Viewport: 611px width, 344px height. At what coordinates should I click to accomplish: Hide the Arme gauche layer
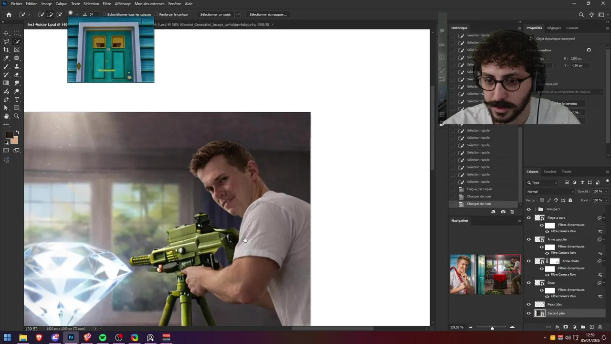coord(528,239)
